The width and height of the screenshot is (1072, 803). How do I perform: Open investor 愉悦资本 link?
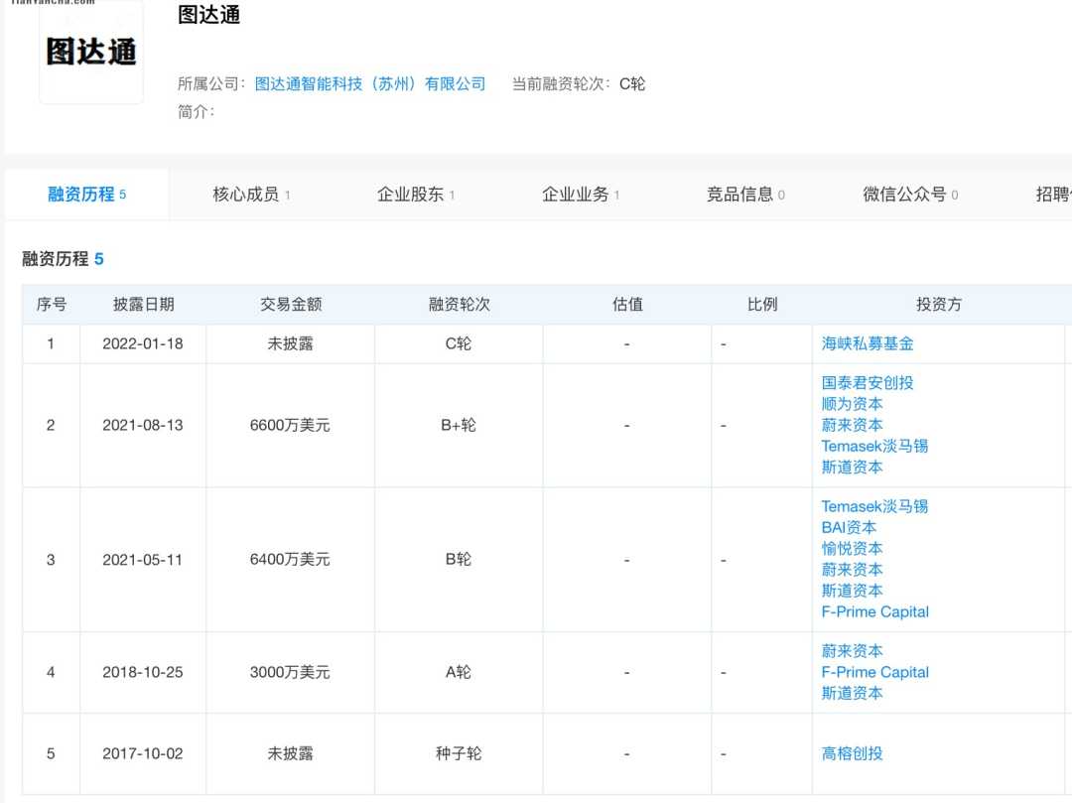(852, 549)
